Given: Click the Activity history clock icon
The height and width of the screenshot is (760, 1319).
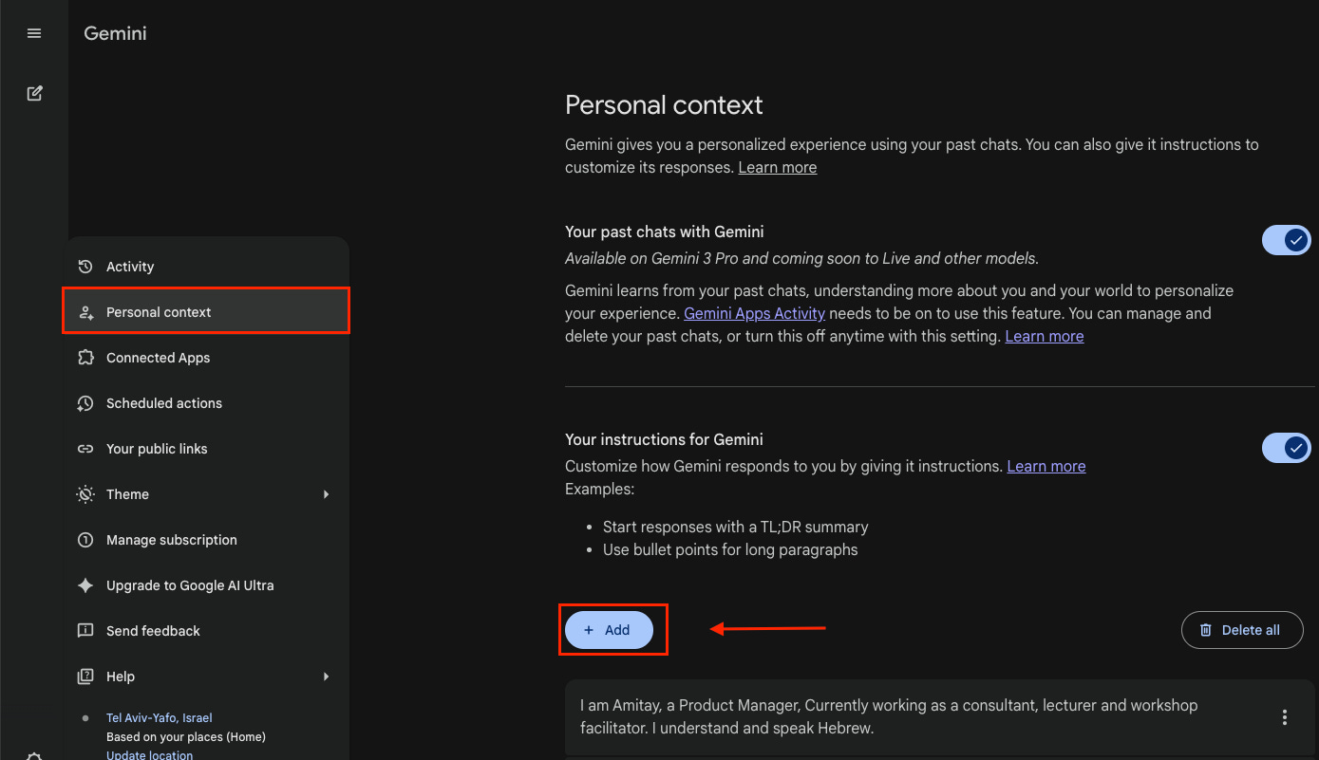Looking at the screenshot, I should [x=85, y=267].
